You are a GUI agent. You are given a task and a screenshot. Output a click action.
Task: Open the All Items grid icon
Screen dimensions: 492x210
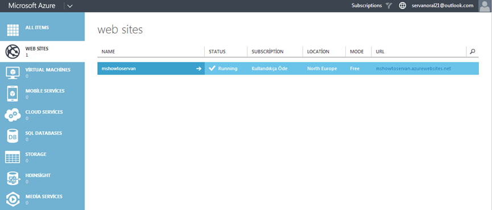click(x=13, y=30)
